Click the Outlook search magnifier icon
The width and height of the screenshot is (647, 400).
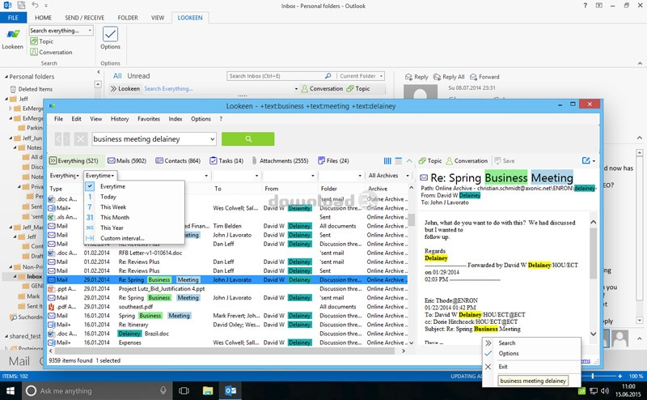(x=328, y=76)
